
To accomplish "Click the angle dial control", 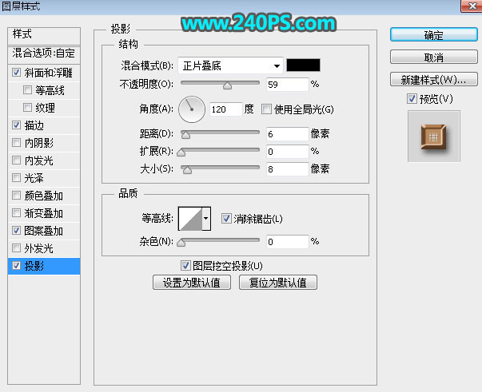I will tap(191, 109).
